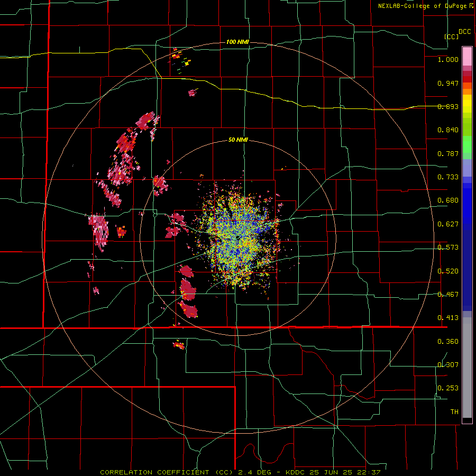The width and height of the screenshot is (476, 476).
Task: Select the 0.733 legend value
Action: [x=448, y=177]
